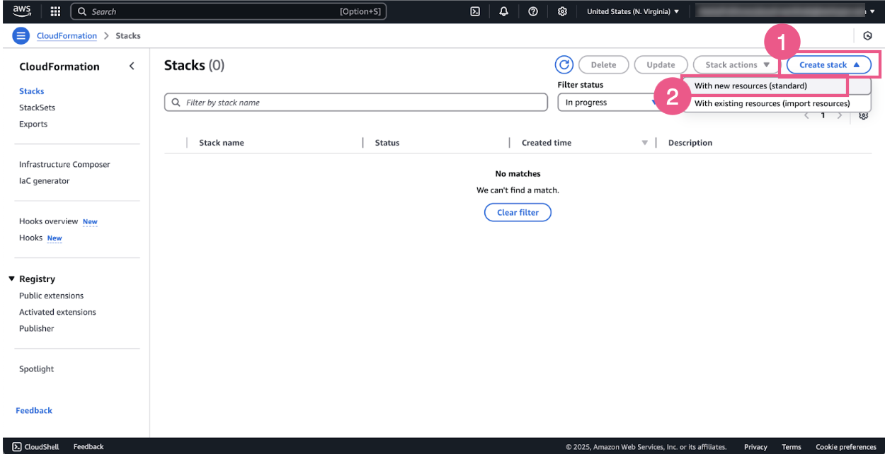Open Activated extensions
This screenshot has width=885, height=454.
(57, 312)
